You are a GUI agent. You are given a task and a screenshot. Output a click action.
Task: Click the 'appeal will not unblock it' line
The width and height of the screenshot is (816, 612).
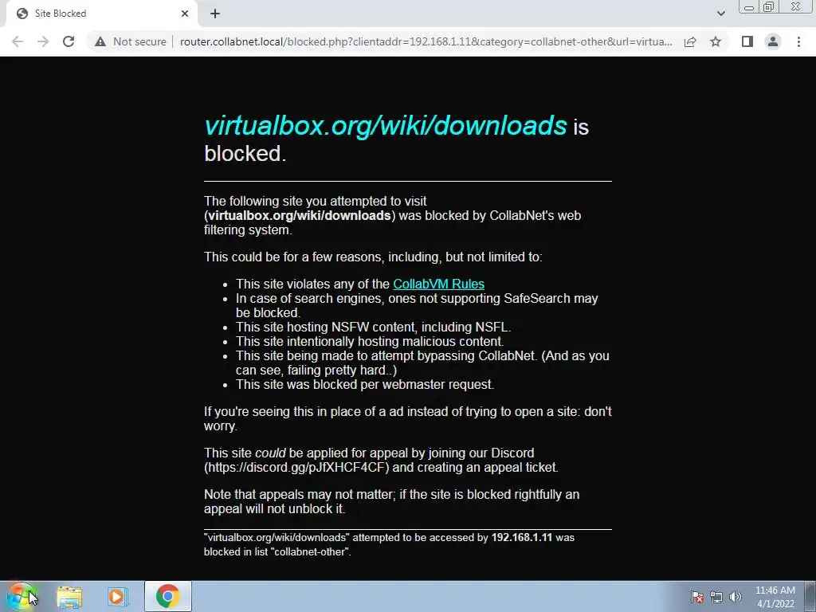point(274,509)
